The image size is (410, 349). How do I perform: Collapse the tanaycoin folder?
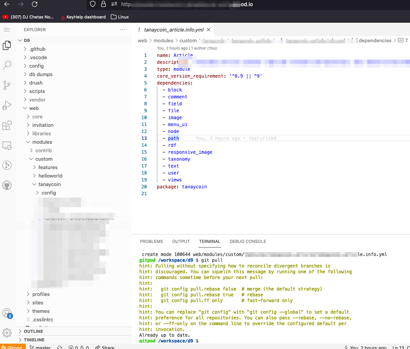tap(74, 184)
